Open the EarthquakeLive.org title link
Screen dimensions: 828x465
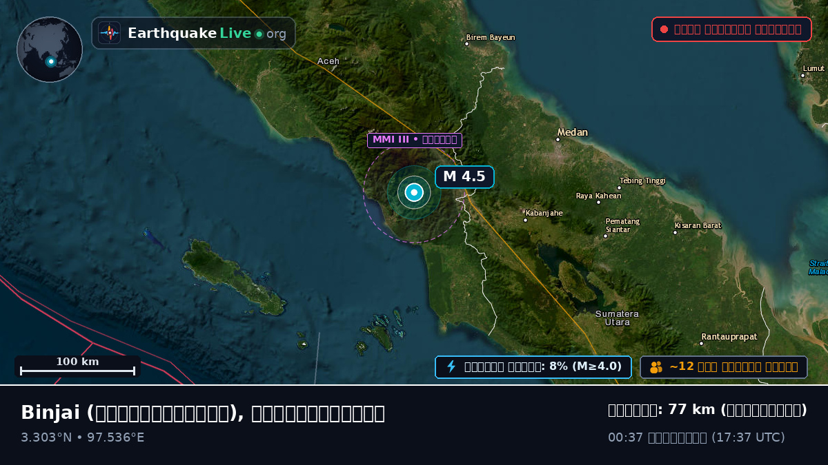[x=207, y=33]
